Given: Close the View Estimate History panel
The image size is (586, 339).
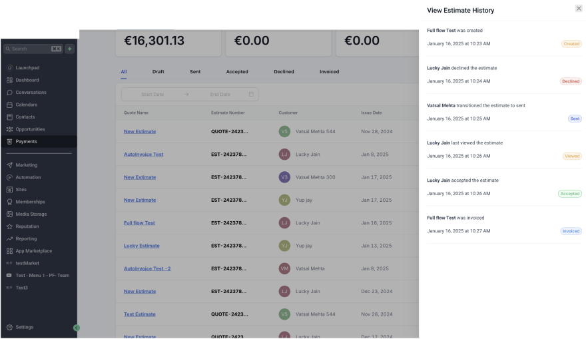Looking at the screenshot, I should (578, 9).
